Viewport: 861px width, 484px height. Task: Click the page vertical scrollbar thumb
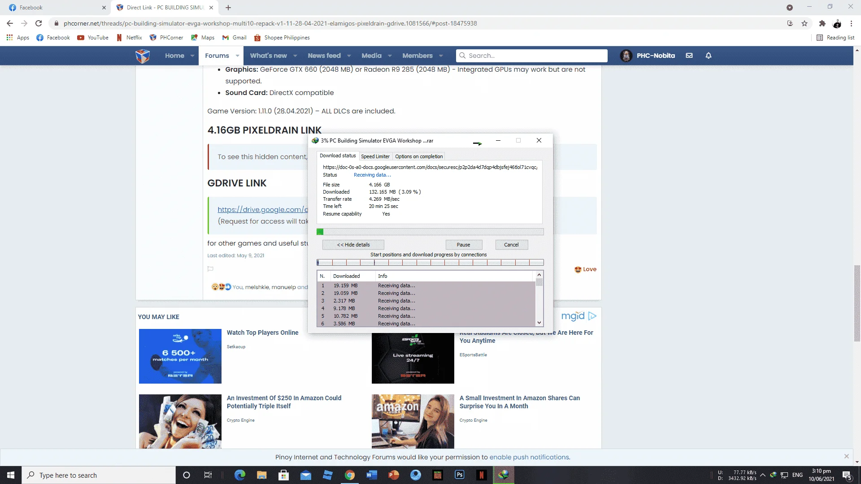click(x=857, y=303)
